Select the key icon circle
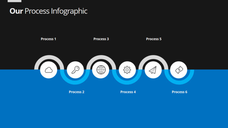Screen dimensions: 228x128 coord(75,70)
